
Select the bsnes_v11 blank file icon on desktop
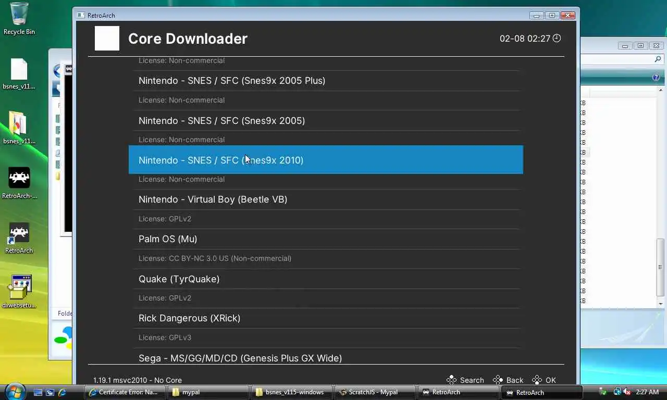tap(19, 74)
